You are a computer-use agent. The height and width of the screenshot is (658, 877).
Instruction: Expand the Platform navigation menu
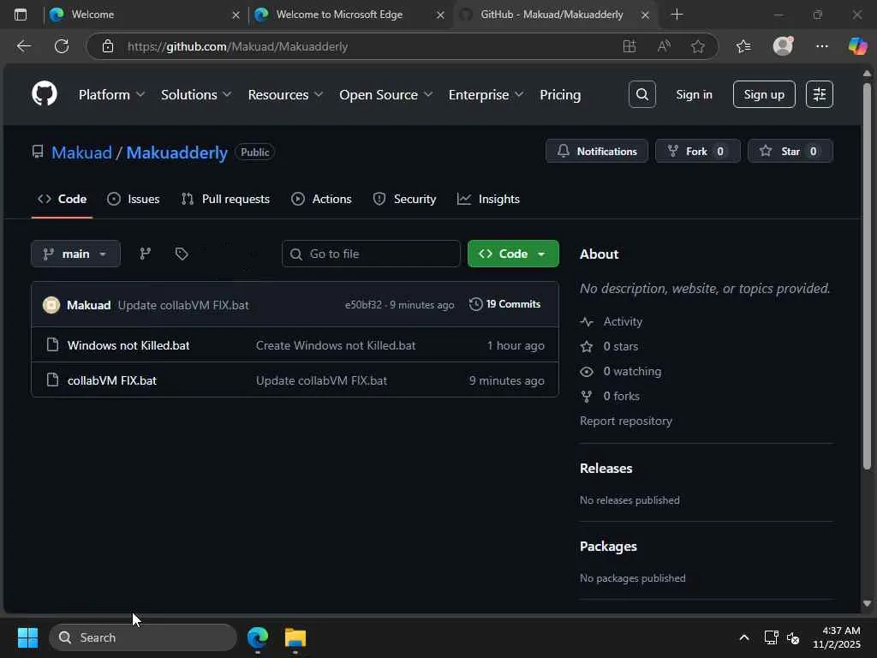112,94
